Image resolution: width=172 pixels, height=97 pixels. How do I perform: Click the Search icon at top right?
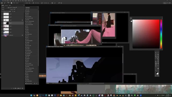coord(168,3)
